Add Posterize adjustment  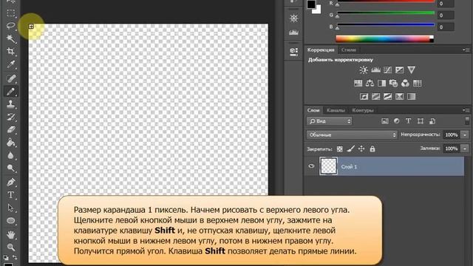[x=376, y=97]
